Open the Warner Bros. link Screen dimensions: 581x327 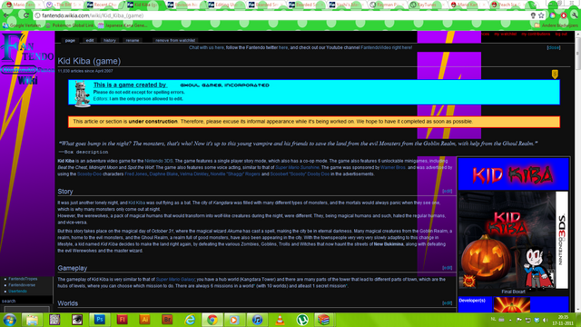coord(393,167)
